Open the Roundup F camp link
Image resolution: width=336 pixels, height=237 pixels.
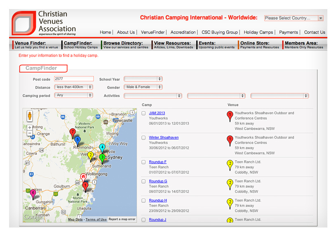pyautogui.click(x=158, y=162)
